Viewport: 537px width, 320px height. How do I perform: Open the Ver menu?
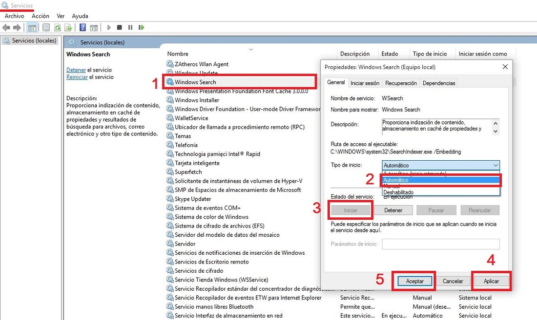click(x=61, y=16)
